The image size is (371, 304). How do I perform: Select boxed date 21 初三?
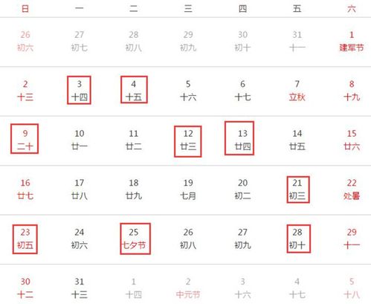[298, 190]
